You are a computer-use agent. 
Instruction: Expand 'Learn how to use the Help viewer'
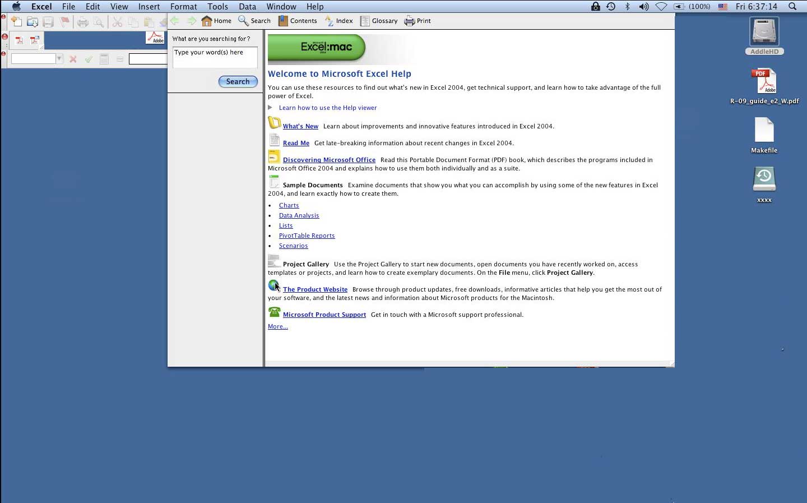270,108
